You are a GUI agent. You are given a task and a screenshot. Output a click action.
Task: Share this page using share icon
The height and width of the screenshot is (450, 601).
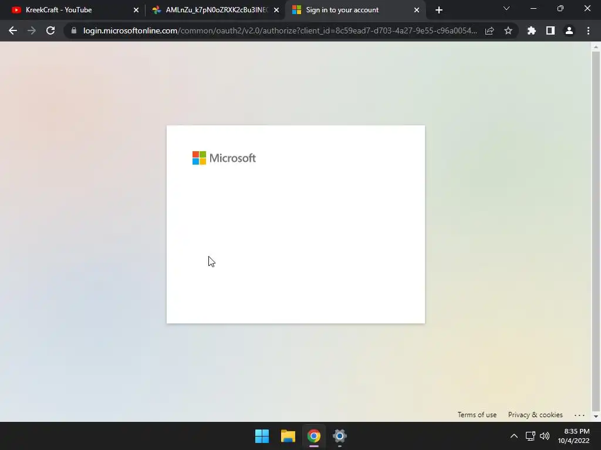[489, 30]
